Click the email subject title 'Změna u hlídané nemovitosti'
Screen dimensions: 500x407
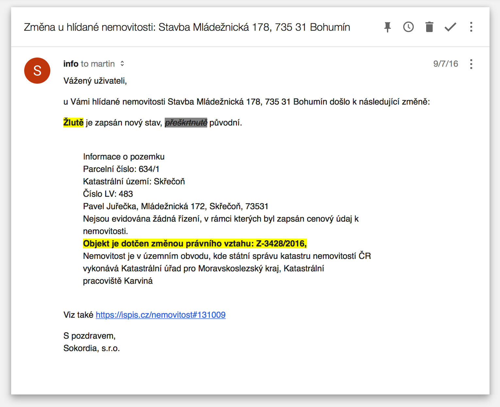(187, 27)
